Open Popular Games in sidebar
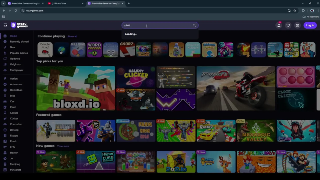 [x=19, y=53]
